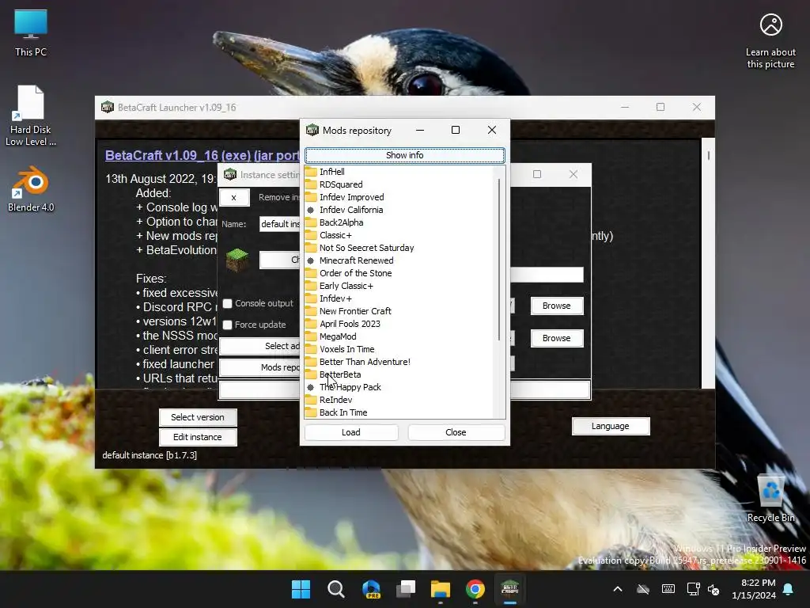Expand hidden system tray icons
This screenshot has height=608, width=810.
click(618, 589)
